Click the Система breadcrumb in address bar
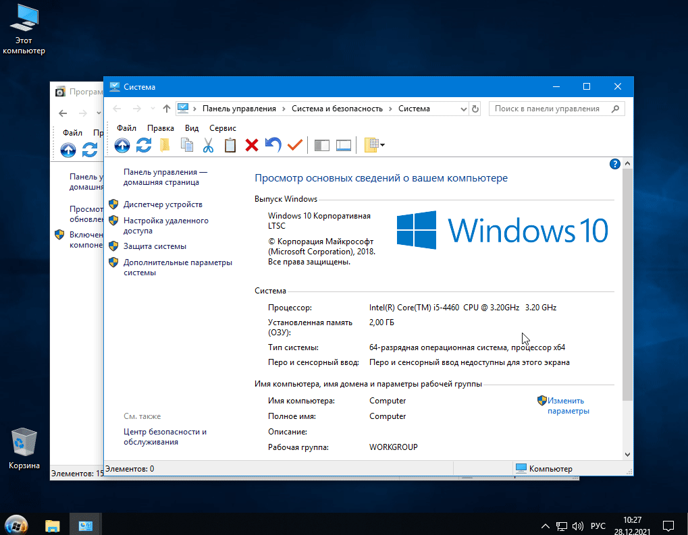688x535 pixels. 414,109
